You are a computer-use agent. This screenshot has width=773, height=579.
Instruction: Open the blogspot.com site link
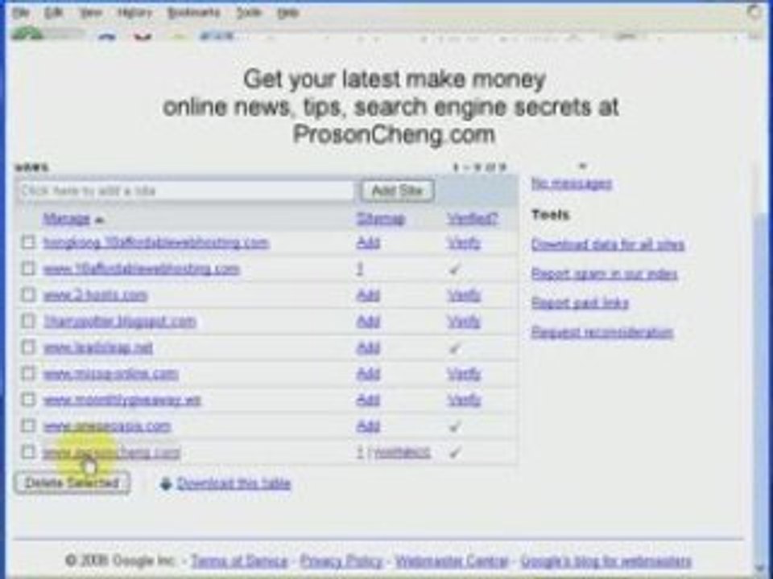pyautogui.click(x=120, y=321)
